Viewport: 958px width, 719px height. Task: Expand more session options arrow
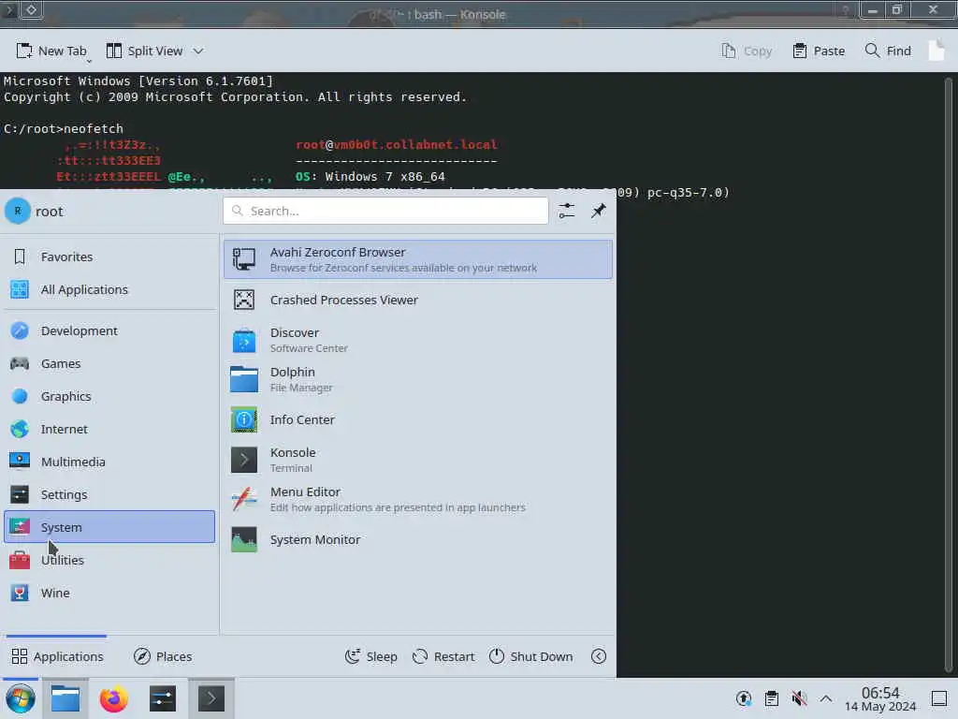(x=599, y=656)
